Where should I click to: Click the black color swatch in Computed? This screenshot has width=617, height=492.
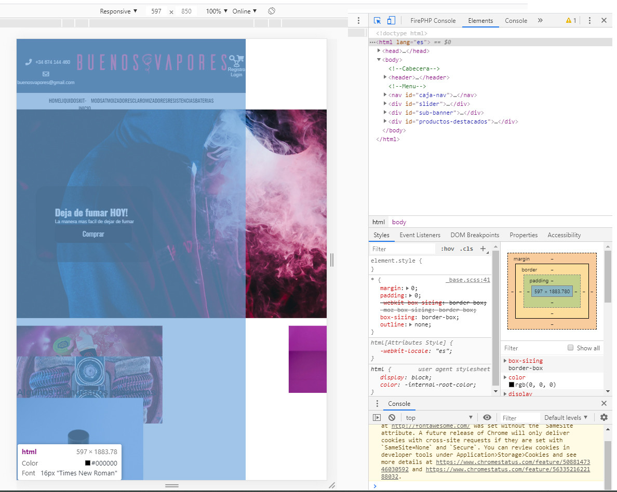[x=512, y=385]
